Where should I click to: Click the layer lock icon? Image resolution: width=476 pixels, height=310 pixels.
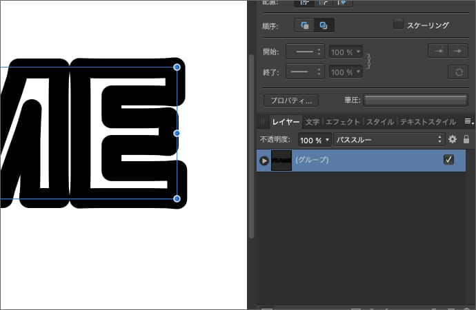tap(466, 139)
